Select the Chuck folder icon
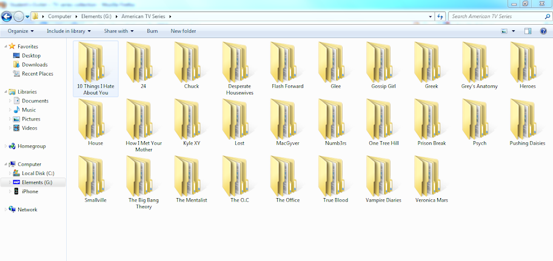Screen dimensions: 553x261 pos(189,62)
